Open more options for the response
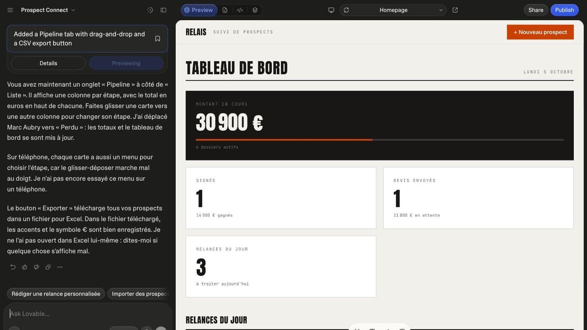Viewport: 587px width, 330px height. [60, 267]
